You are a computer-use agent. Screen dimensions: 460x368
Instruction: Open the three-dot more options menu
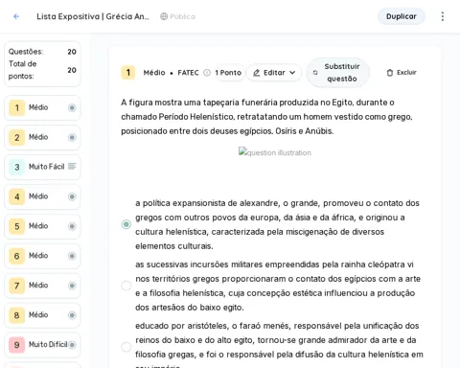click(443, 16)
